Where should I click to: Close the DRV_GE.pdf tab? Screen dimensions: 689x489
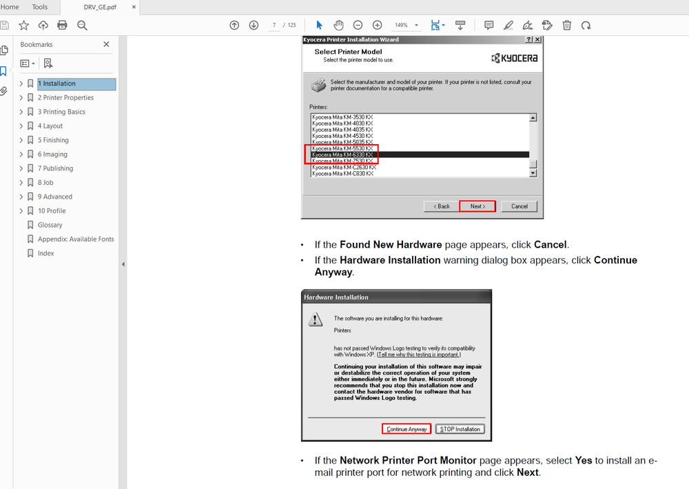pyautogui.click(x=134, y=7)
